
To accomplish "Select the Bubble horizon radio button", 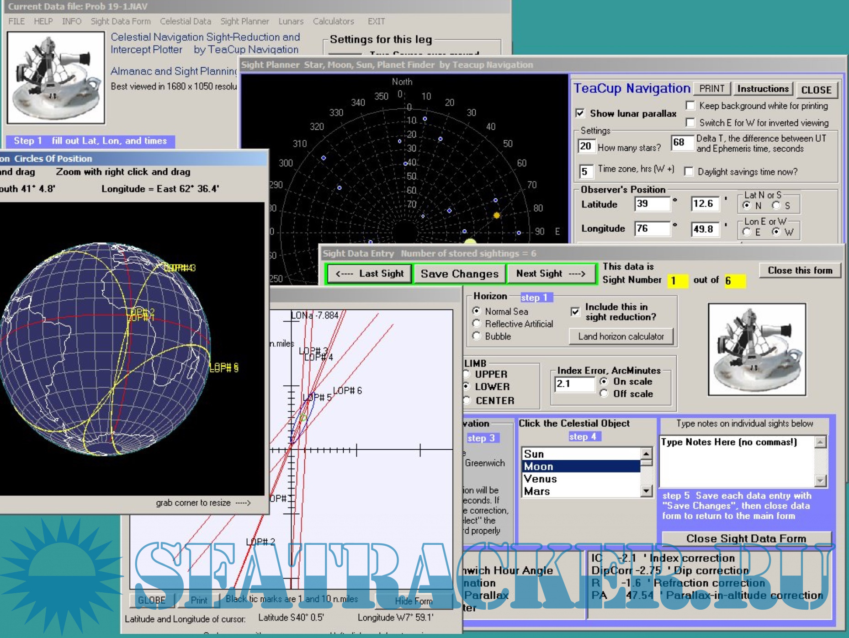I will [x=477, y=336].
